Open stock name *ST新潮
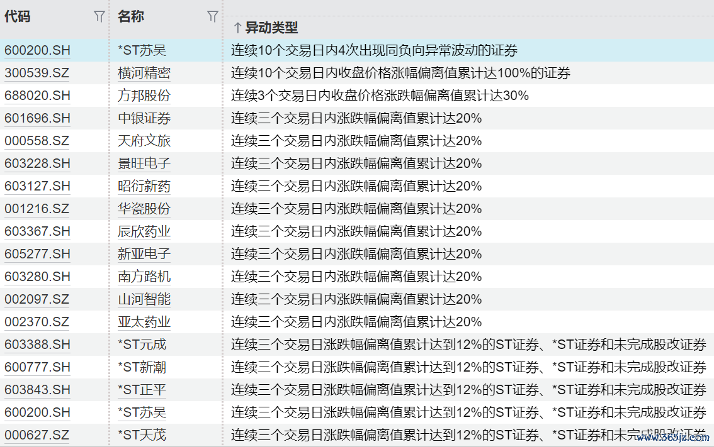 pyautogui.click(x=142, y=367)
